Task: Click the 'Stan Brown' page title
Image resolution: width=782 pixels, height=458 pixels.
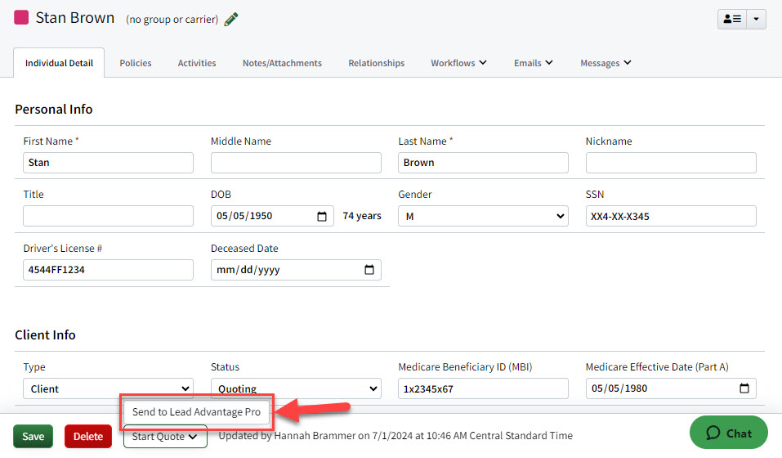Action: (75, 18)
